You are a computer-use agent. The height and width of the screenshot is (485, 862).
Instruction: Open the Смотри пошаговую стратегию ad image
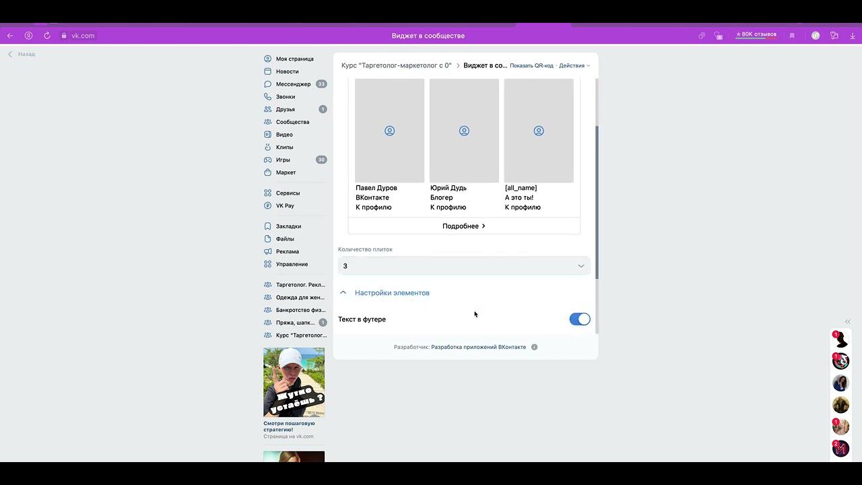tap(294, 383)
